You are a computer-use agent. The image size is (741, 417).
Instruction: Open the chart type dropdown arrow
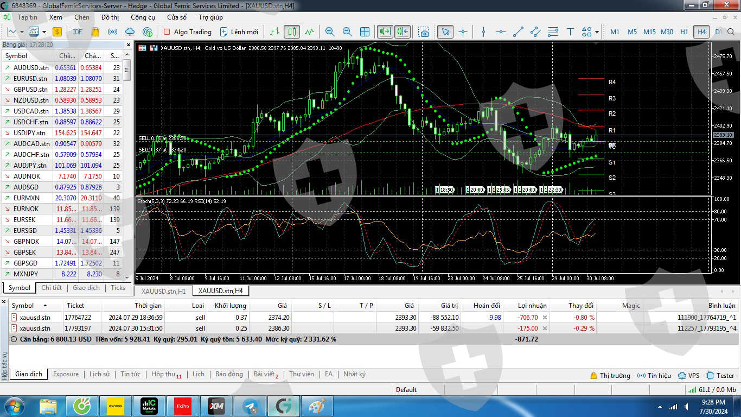[22, 32]
